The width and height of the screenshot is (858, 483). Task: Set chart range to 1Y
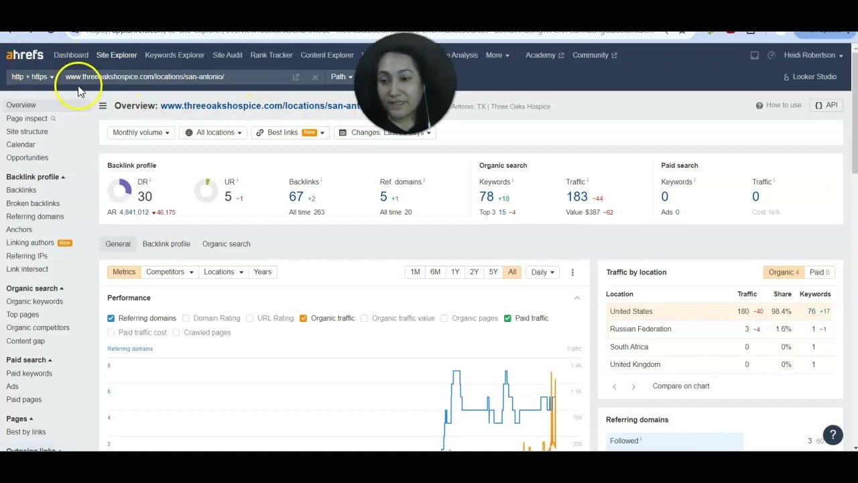click(455, 272)
